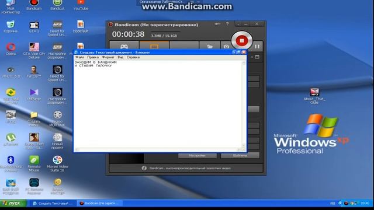374x210 pixels.
Task: Select the Bandicam desktop shortcut
Action: coord(34,5)
